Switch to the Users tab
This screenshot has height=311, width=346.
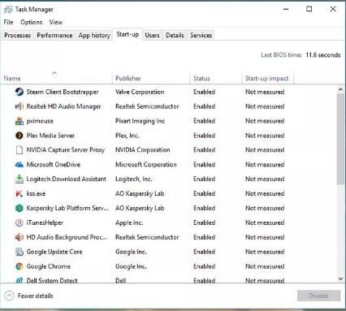click(x=152, y=35)
